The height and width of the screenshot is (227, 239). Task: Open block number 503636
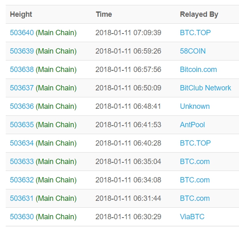click(22, 106)
